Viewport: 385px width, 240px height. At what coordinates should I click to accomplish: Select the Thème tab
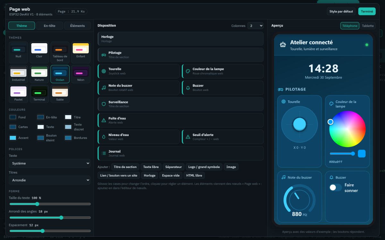click(x=22, y=26)
